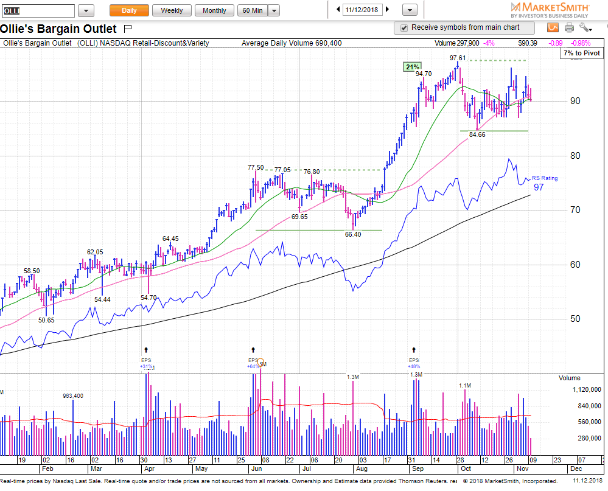
Task: Click the $90.39 current price value
Action: click(x=528, y=43)
